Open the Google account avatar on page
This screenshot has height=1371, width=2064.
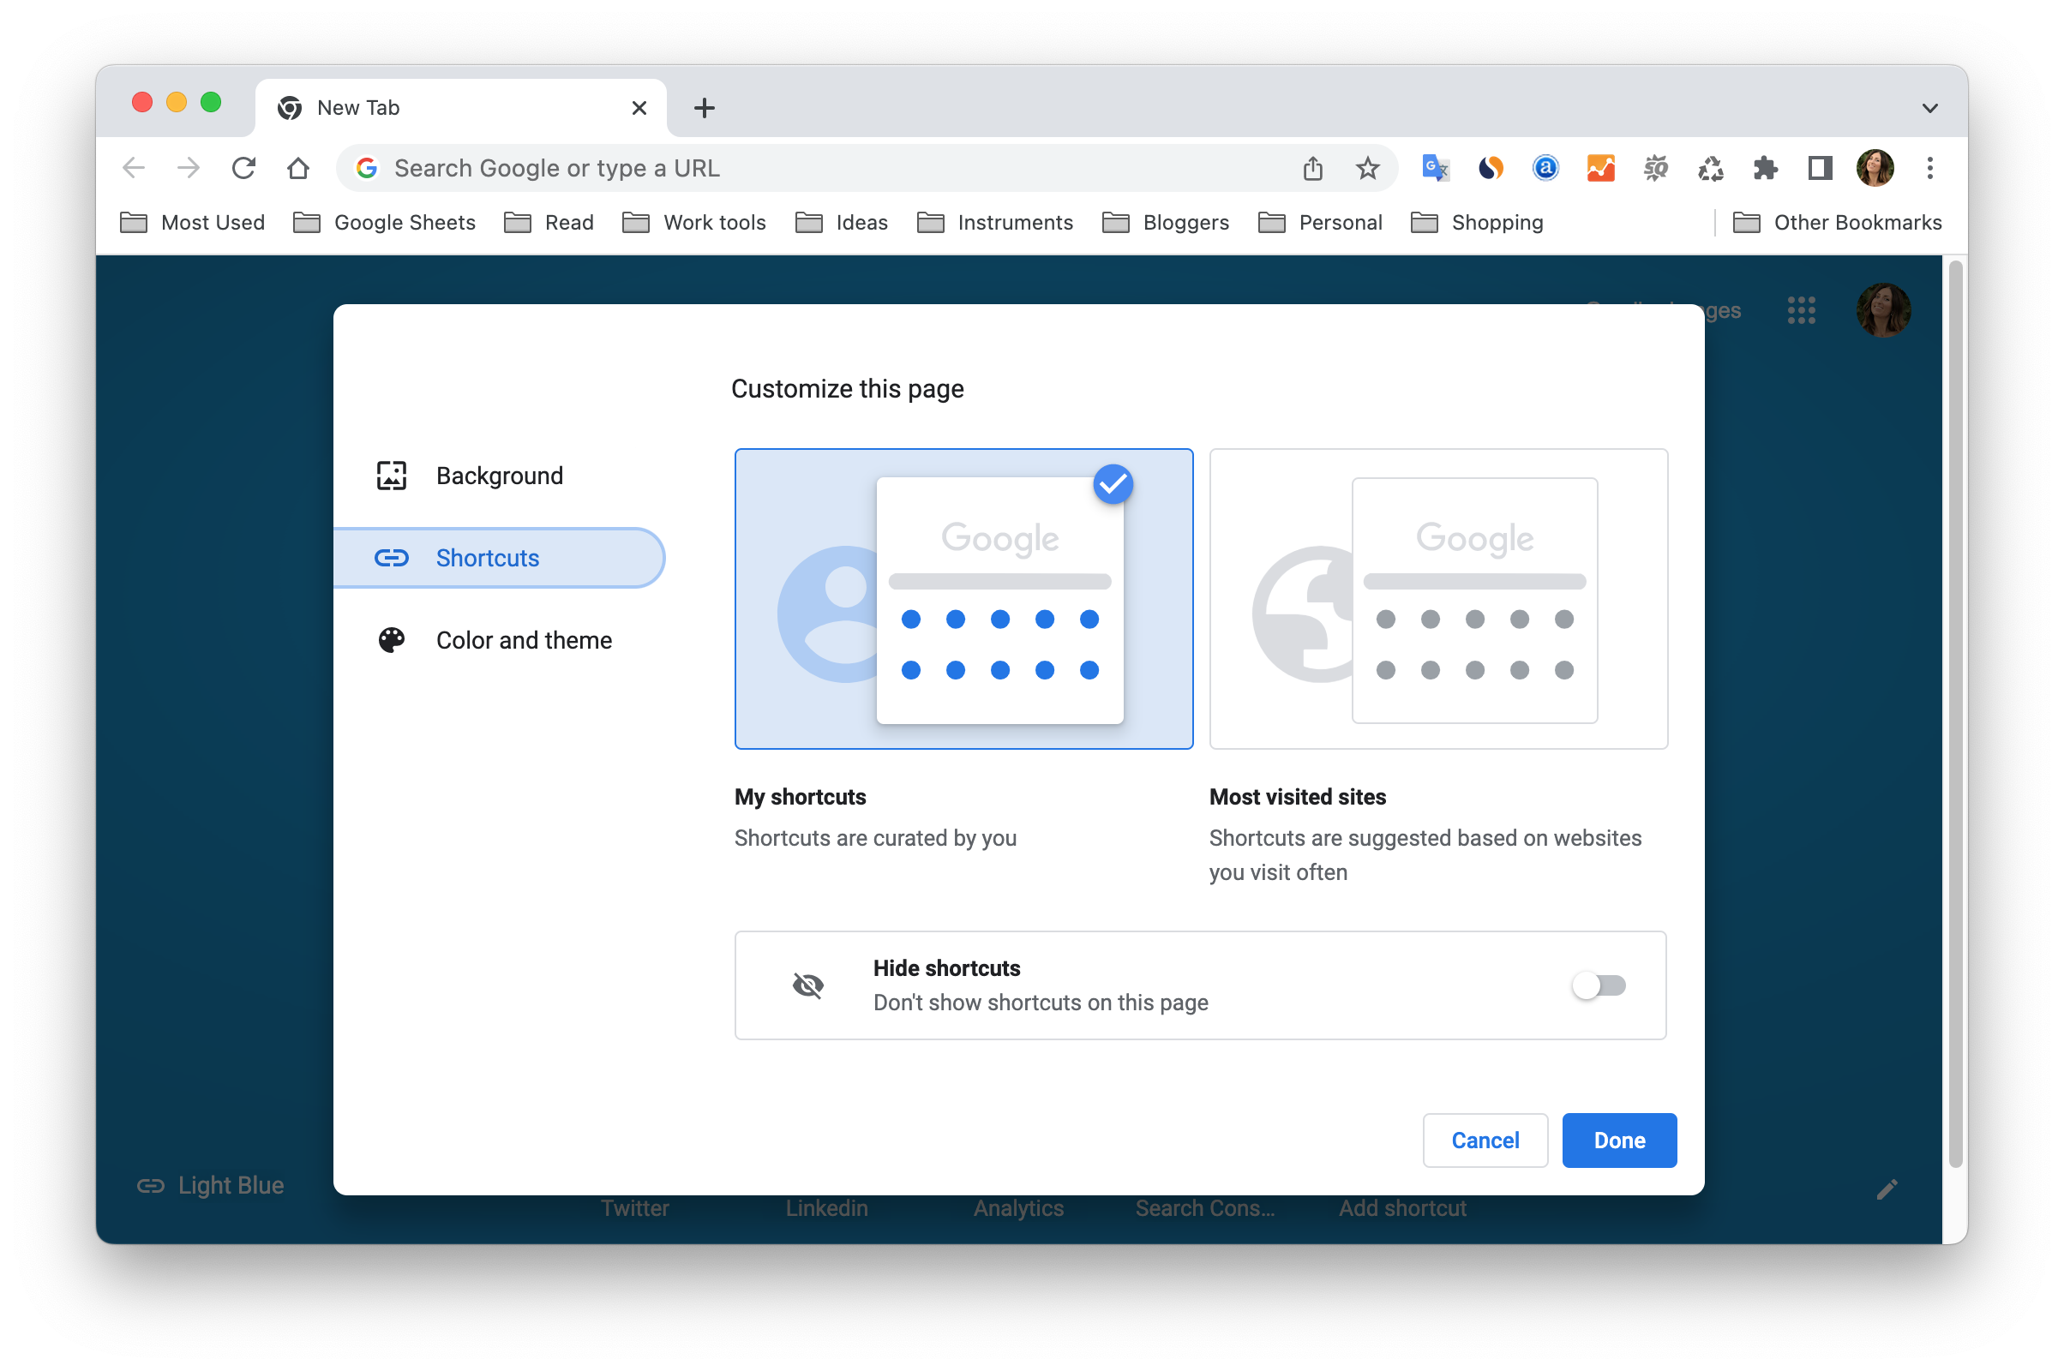click(x=1883, y=310)
